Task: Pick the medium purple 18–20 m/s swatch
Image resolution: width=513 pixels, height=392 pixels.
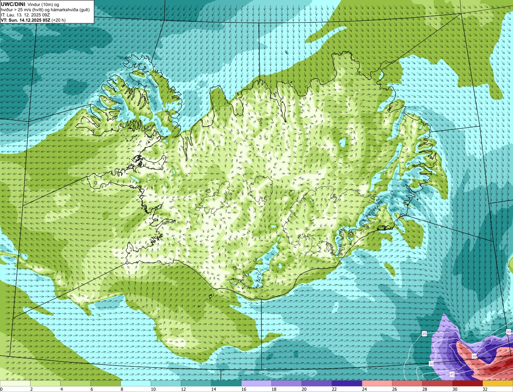Action: pyautogui.click(x=287, y=383)
